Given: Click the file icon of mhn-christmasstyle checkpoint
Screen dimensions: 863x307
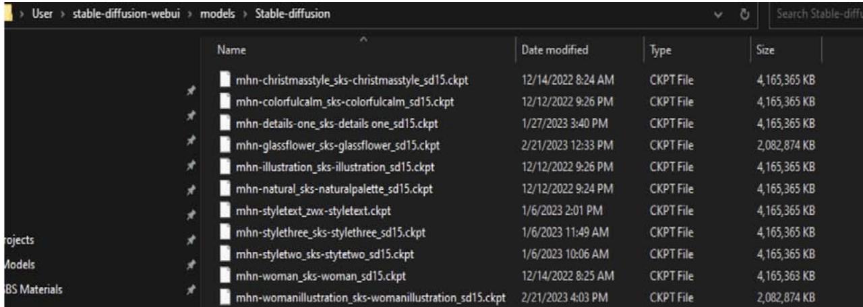Looking at the screenshot, I should pyautogui.click(x=226, y=79).
